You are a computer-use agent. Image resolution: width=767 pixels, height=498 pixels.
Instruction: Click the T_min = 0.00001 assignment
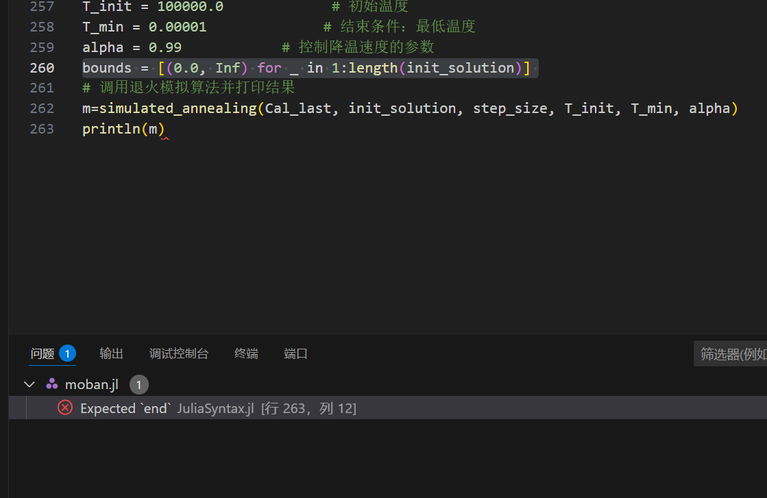pyautogui.click(x=145, y=27)
